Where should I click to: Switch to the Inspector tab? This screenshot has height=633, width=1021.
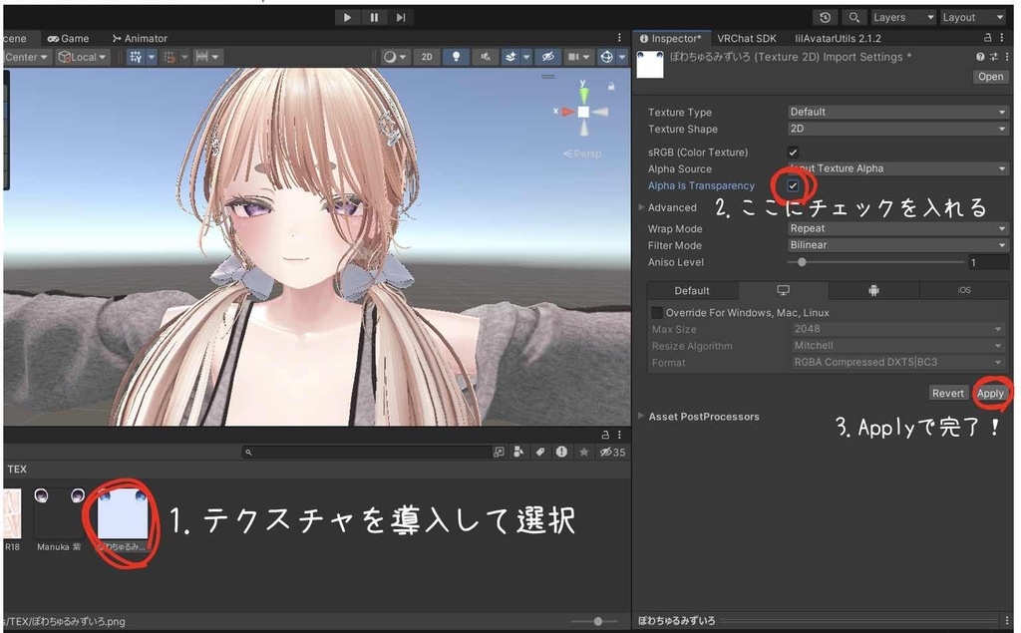coord(671,39)
